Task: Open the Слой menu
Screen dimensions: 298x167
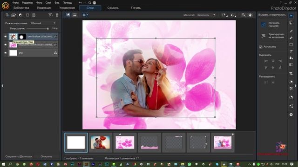Action: 48,3
